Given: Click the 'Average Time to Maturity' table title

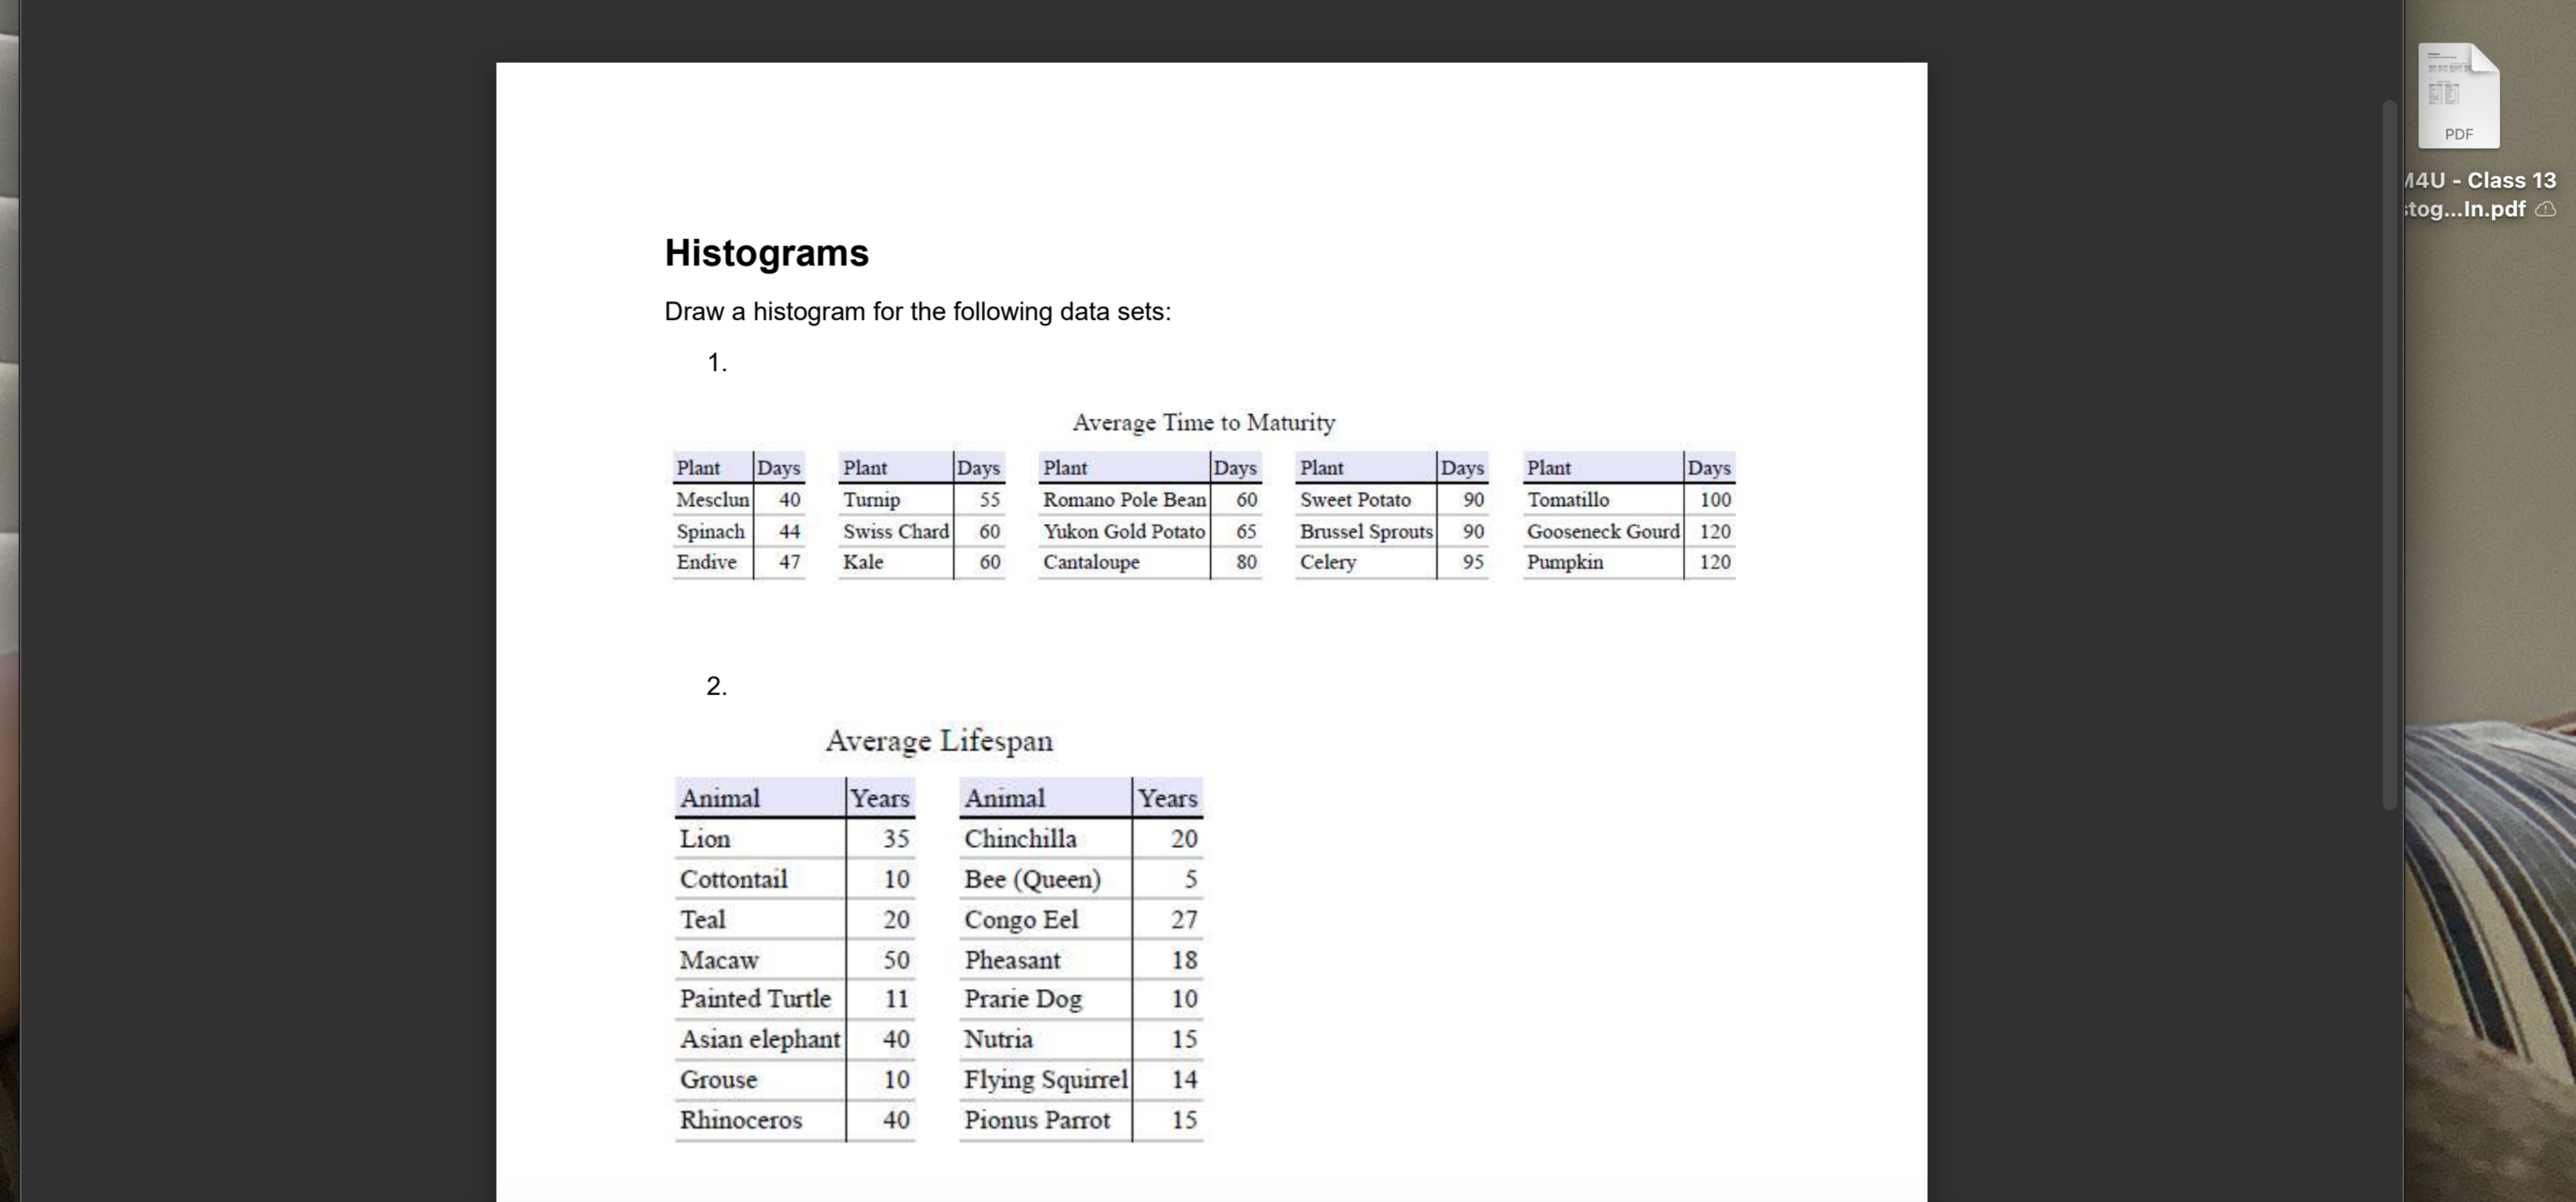Looking at the screenshot, I should tap(1203, 422).
